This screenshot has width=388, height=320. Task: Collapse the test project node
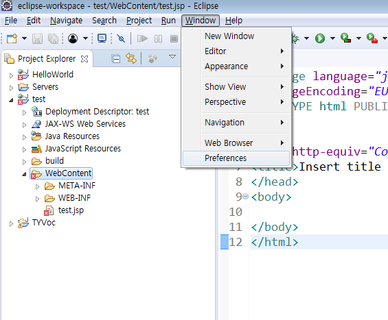click(x=11, y=100)
